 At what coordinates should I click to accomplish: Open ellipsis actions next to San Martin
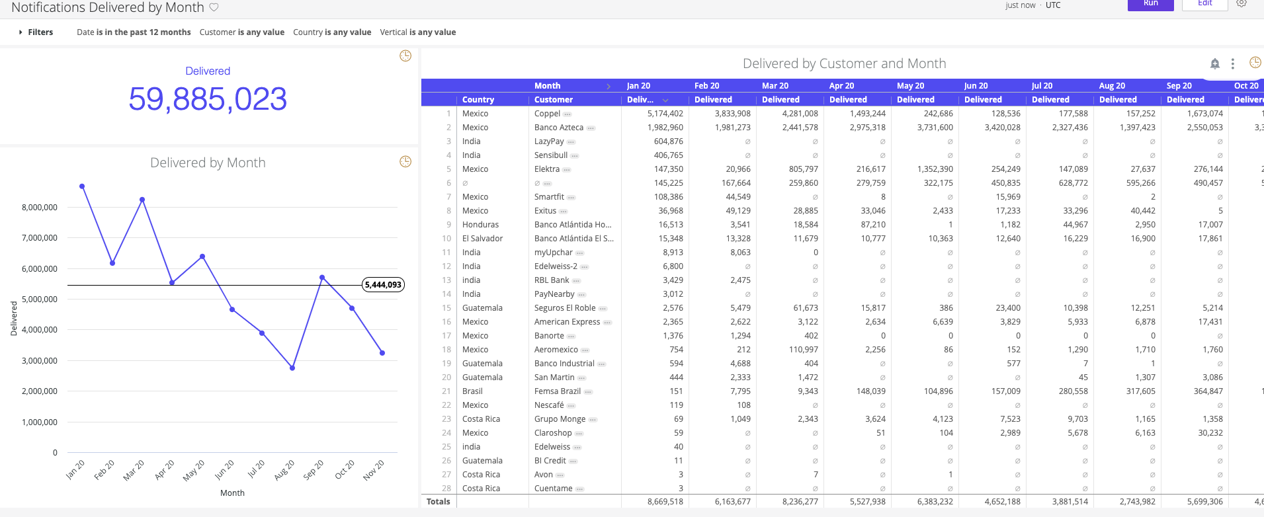[x=581, y=378]
